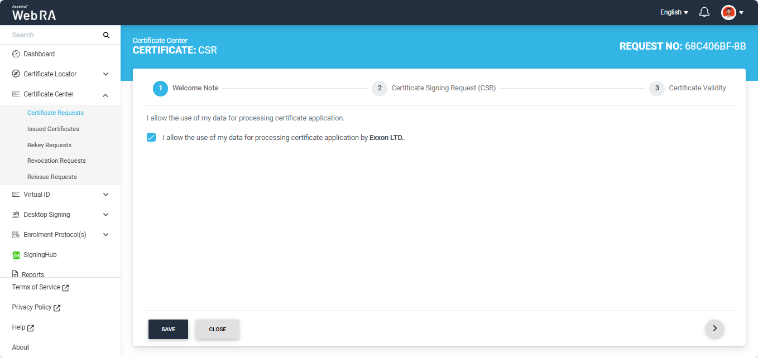The height and width of the screenshot is (358, 758).
Task: Click the Desktop Signing icon
Action: pyautogui.click(x=16, y=215)
